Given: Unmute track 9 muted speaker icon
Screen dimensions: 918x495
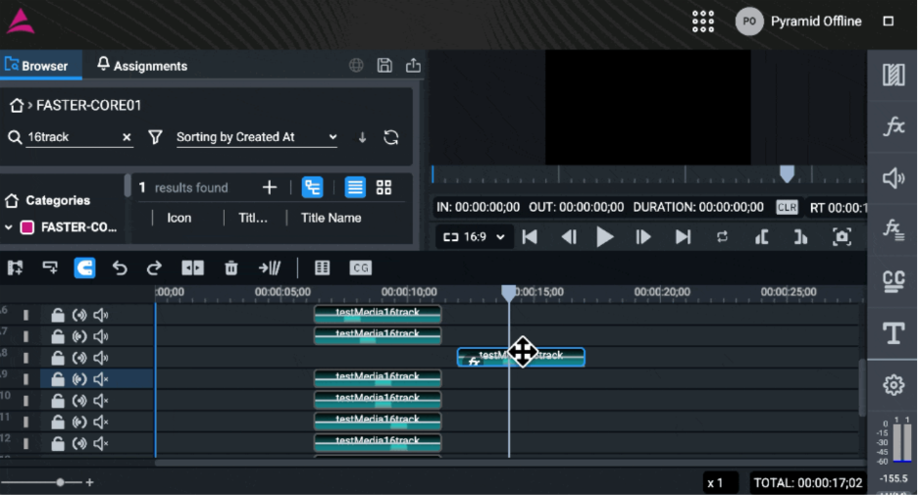Looking at the screenshot, I should [101, 379].
